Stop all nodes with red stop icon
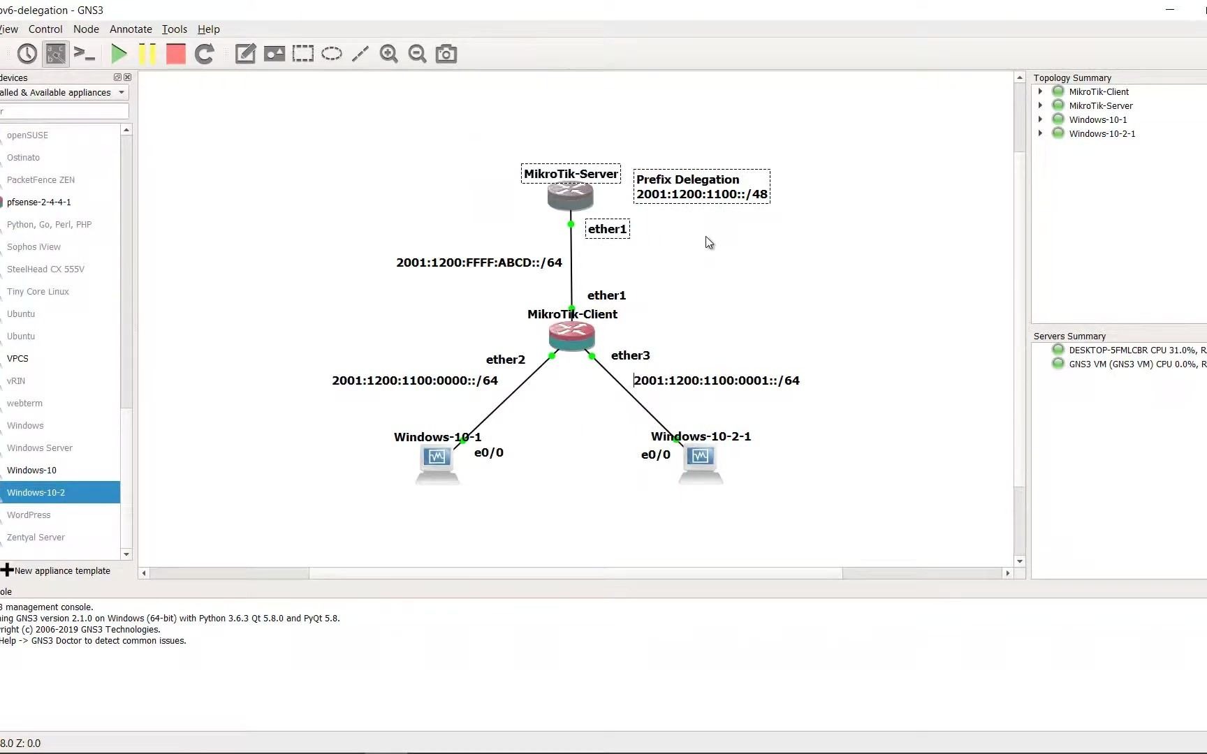 [x=175, y=54]
